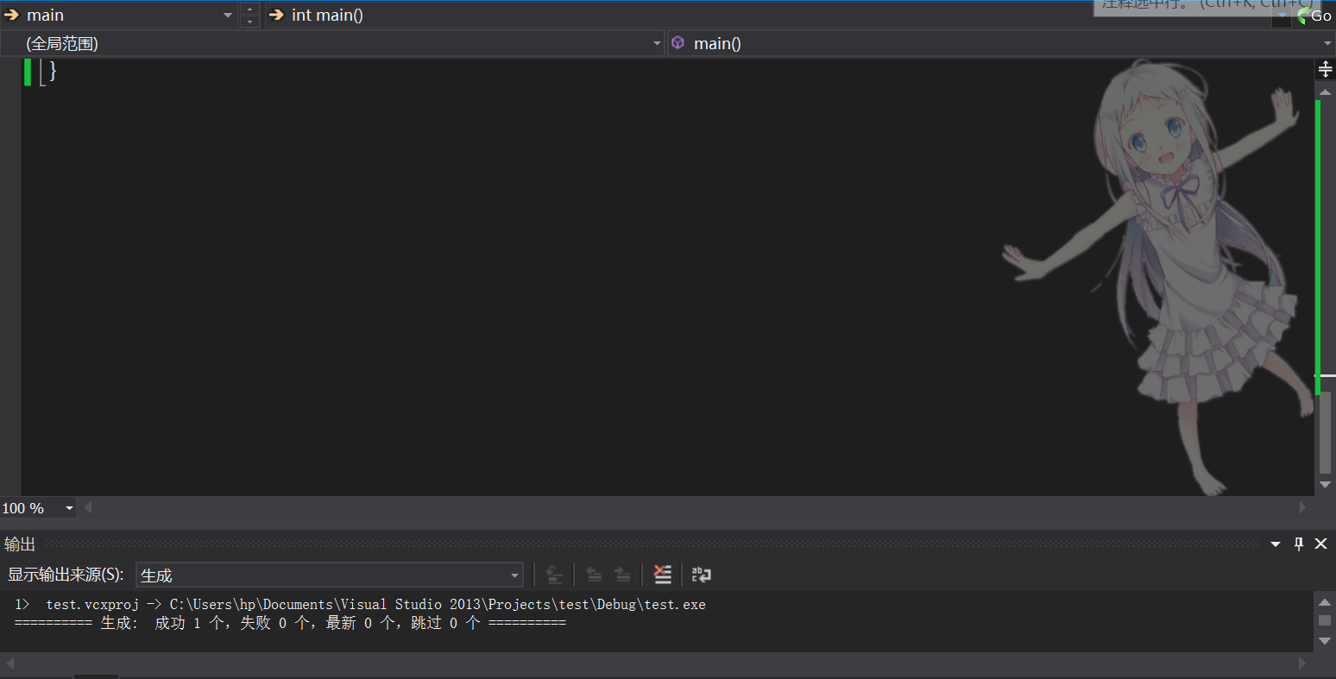Viewport: 1336px width, 679px height.
Task: Click the Go to Previous Message icon
Action: tap(594, 575)
